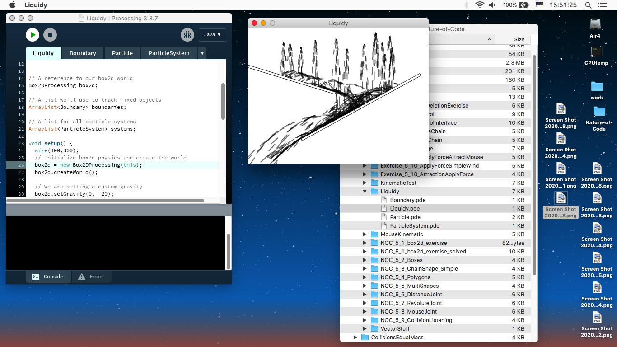Switch to the Boundary tab
This screenshot has width=617, height=347.
coord(83,53)
